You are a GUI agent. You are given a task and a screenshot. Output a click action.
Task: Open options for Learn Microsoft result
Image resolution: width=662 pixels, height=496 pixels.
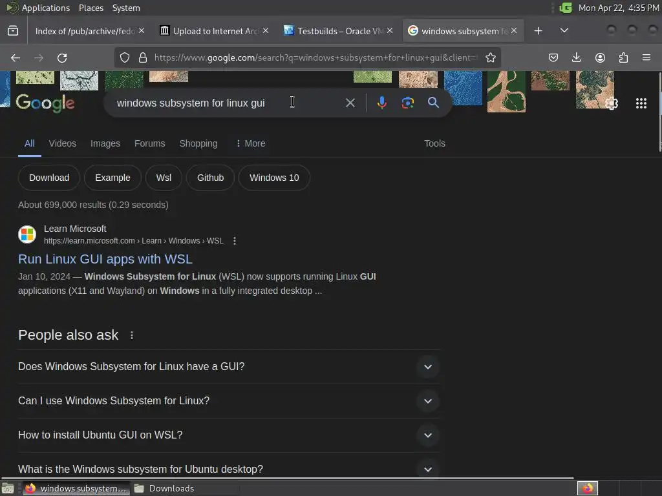[234, 241]
